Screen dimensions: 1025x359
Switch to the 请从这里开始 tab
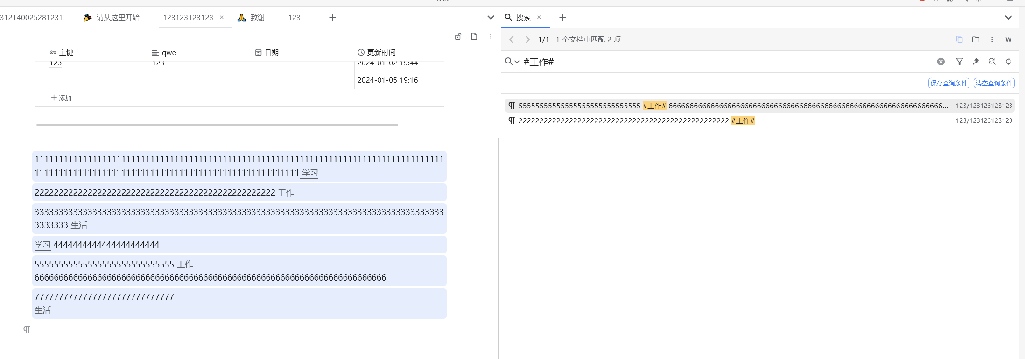click(112, 18)
